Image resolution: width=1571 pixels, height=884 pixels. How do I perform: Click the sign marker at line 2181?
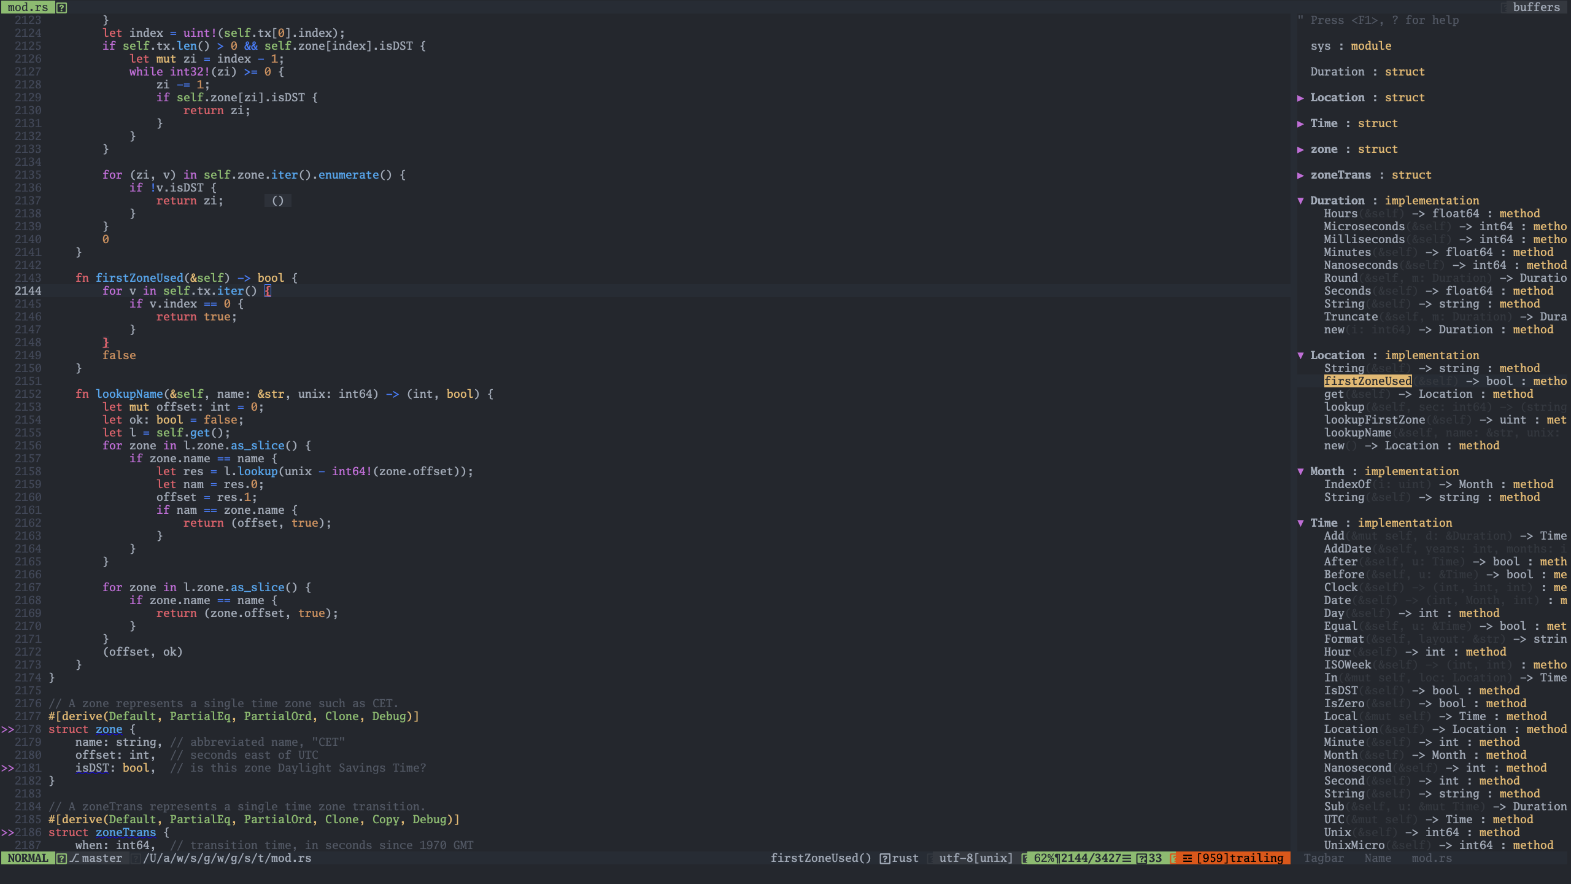[7, 768]
